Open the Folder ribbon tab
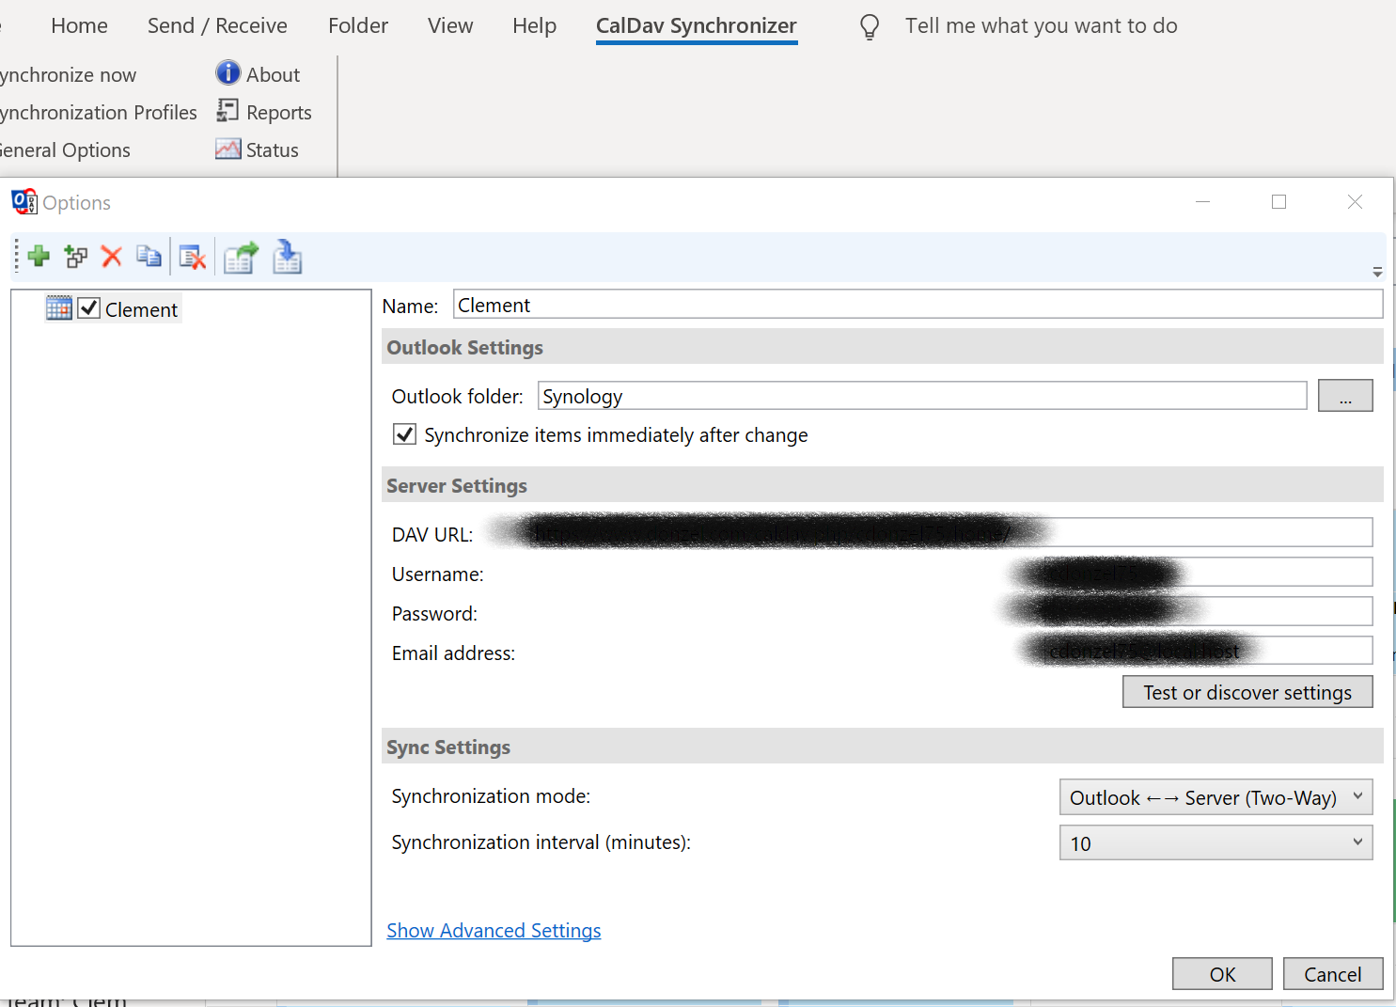 pos(358,25)
